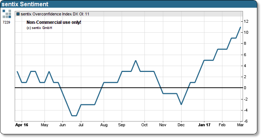Click the June trough at value -5

74,116
